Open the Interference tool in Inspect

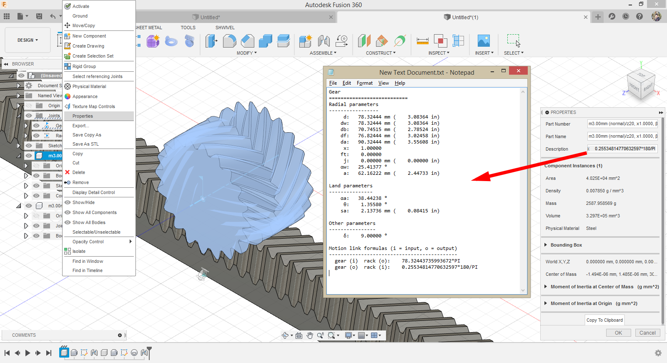tap(440, 41)
